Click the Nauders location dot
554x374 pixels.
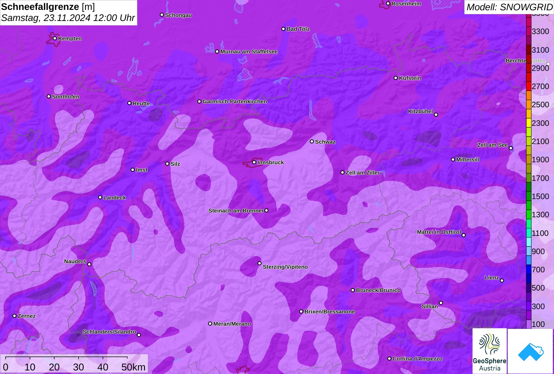89,264
